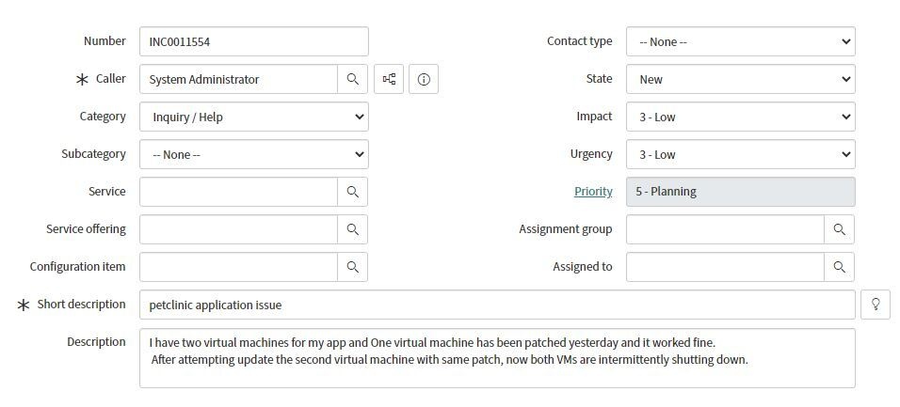The width and height of the screenshot is (900, 407).
Task: Click the Priority label link
Action: (x=593, y=192)
